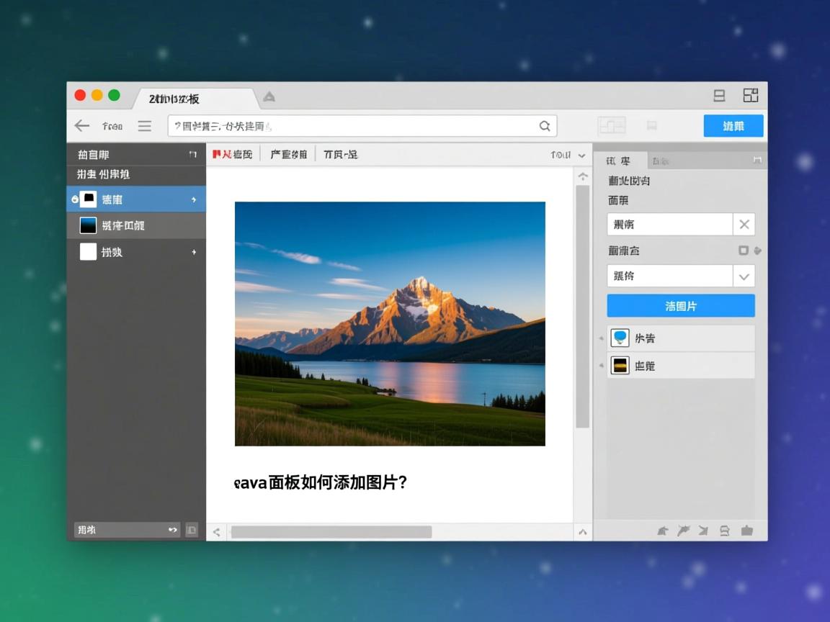The image size is (830, 622).
Task: Click the blue button at top right of window
Action: click(733, 125)
